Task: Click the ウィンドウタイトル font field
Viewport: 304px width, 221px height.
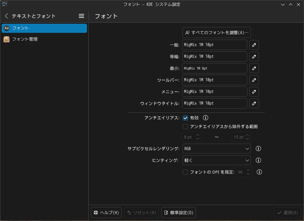Action: [x=215, y=103]
